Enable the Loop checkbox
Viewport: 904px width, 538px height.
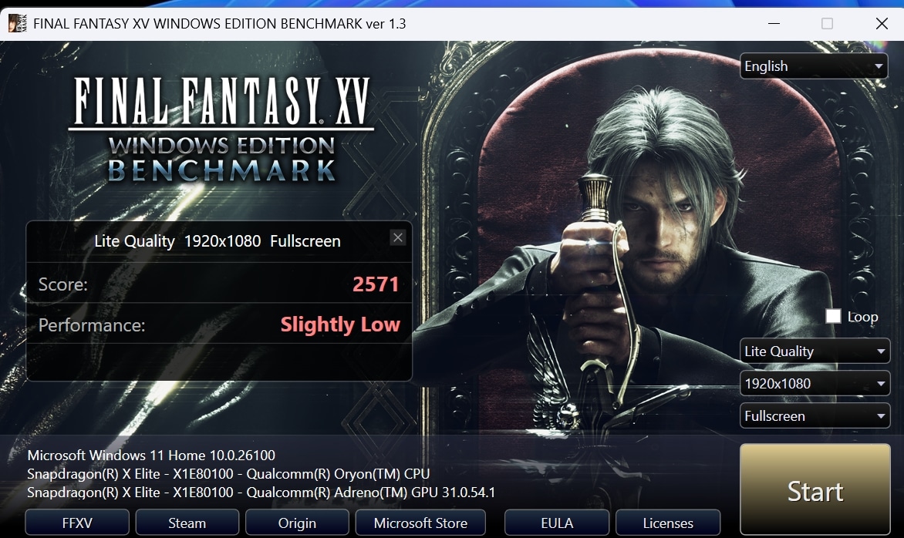pyautogui.click(x=833, y=317)
